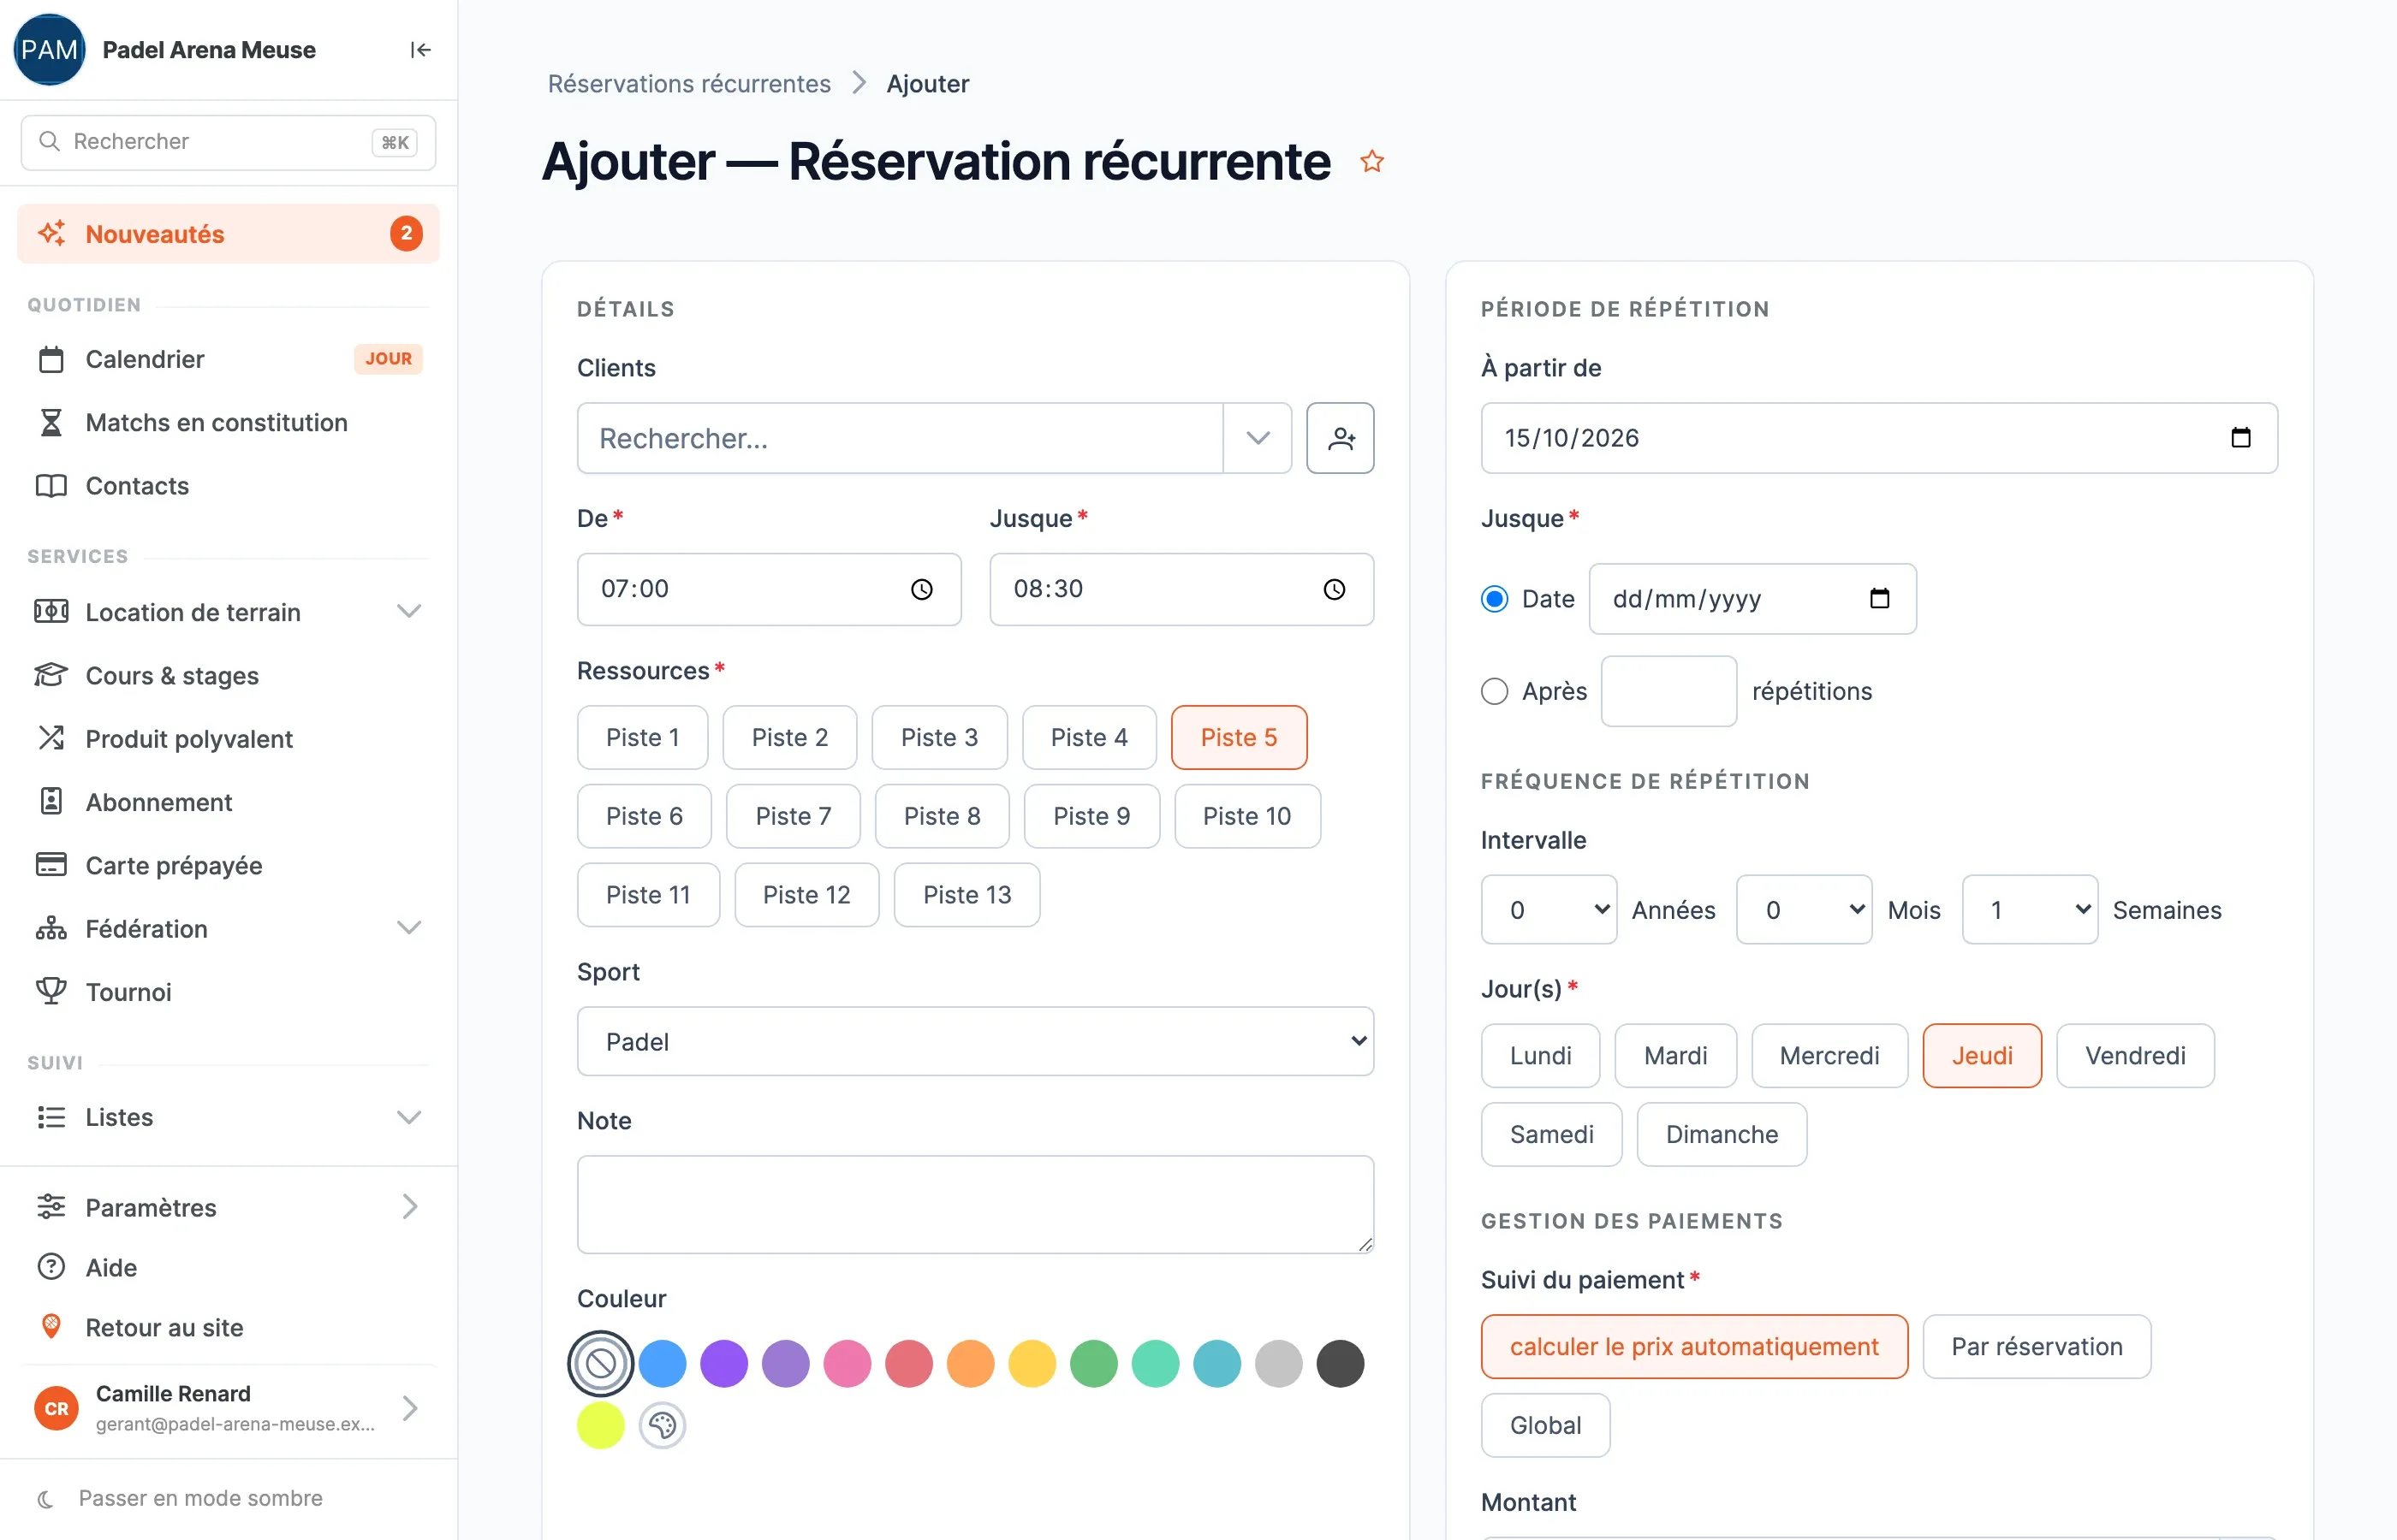Favorite this page with the star icon
2397x1540 pixels.
click(1371, 161)
